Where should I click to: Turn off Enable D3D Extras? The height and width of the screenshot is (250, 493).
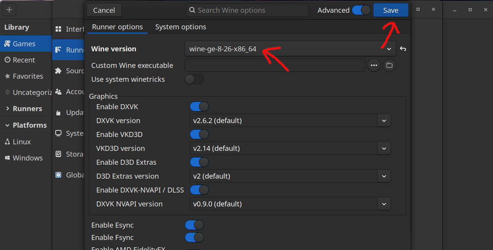click(x=199, y=162)
